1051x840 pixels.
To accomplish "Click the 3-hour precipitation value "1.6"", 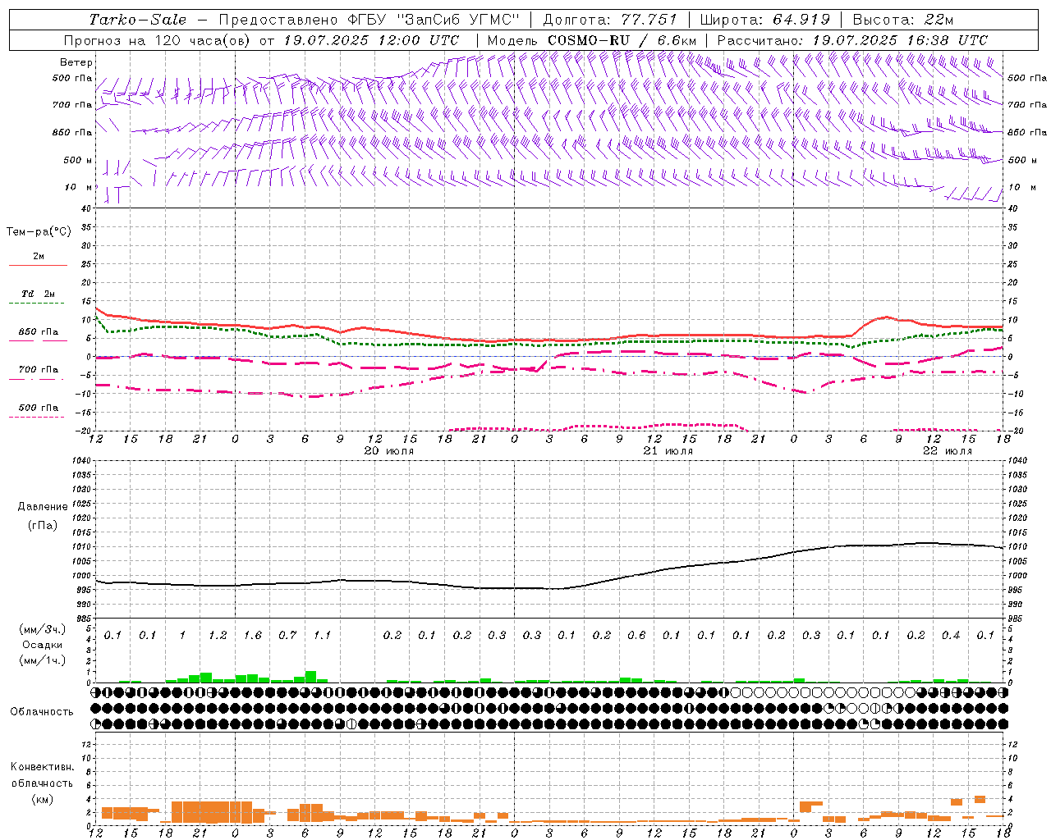I will [253, 636].
